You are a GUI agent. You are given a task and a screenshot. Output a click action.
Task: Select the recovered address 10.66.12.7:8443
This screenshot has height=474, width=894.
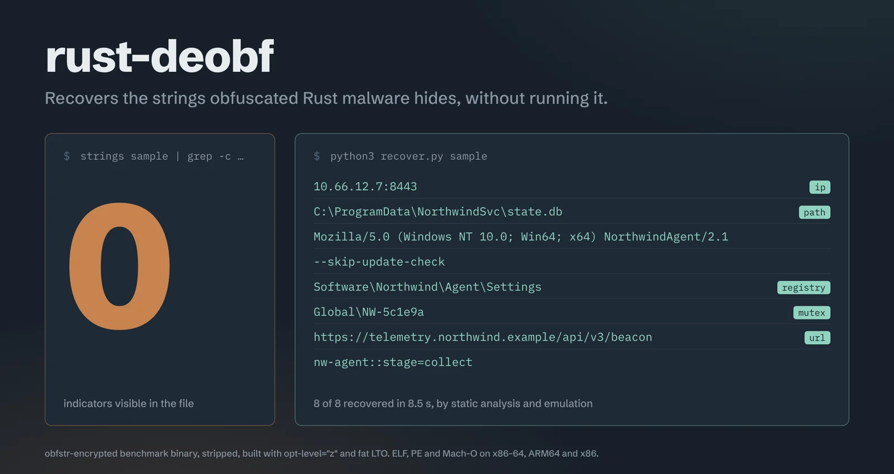365,187
